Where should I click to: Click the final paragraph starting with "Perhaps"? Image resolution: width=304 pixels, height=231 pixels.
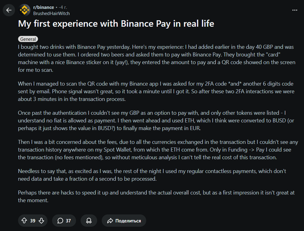[x=153, y=196]
